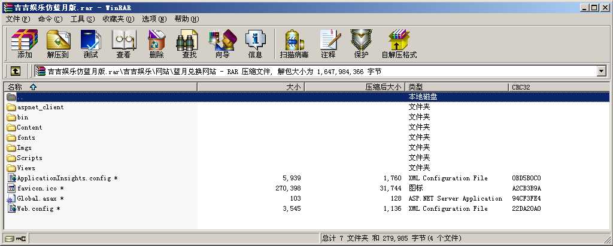Image resolution: width=613 pixels, height=246 pixels.
Task: Select the Views folder name
Action: pos(26,168)
